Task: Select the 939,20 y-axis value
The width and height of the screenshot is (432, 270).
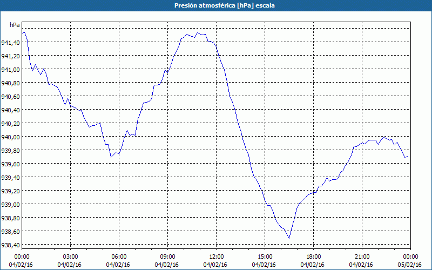Action: (10, 191)
